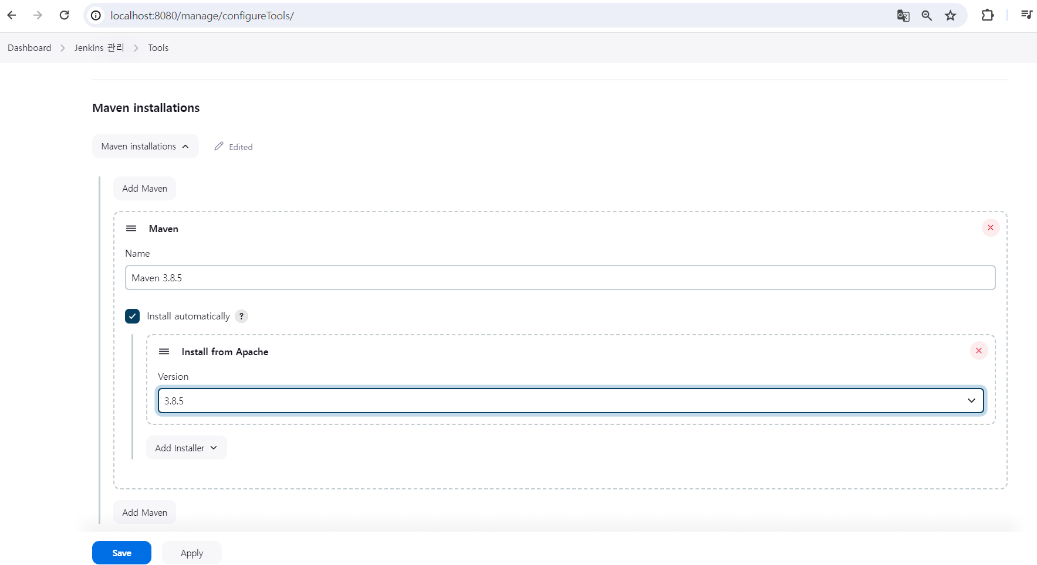Open the Add Installer dropdown

point(186,448)
